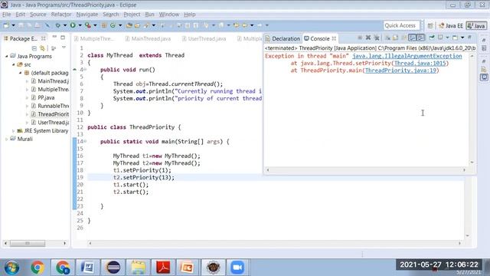Select PP.java in the Package Explorer
The width and height of the screenshot is (490, 276).
click(x=46, y=97)
